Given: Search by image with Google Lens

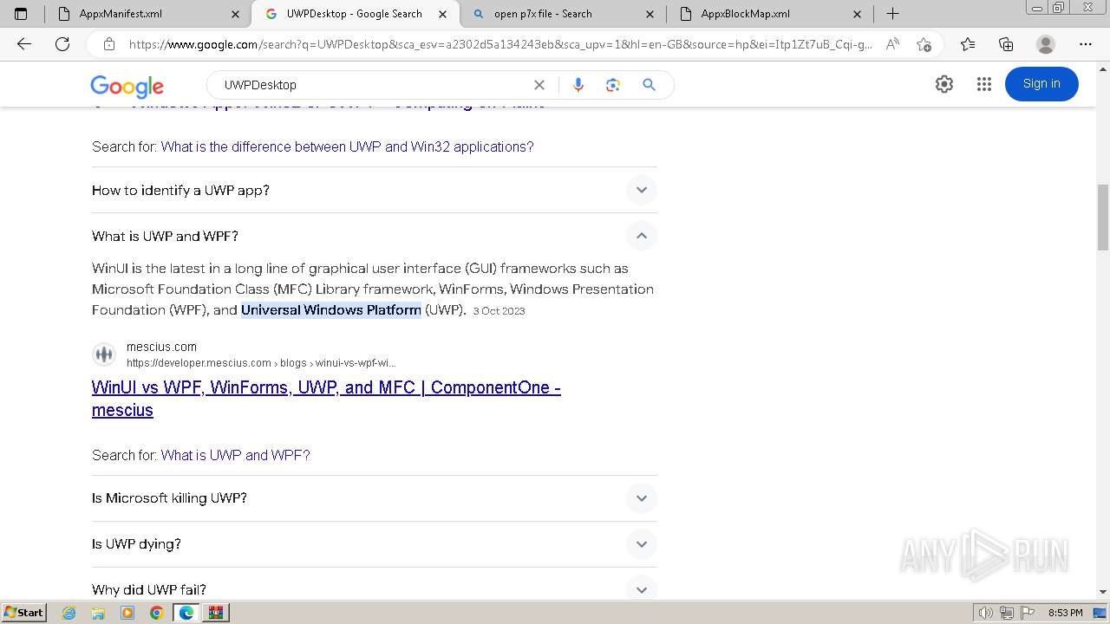Looking at the screenshot, I should [613, 85].
